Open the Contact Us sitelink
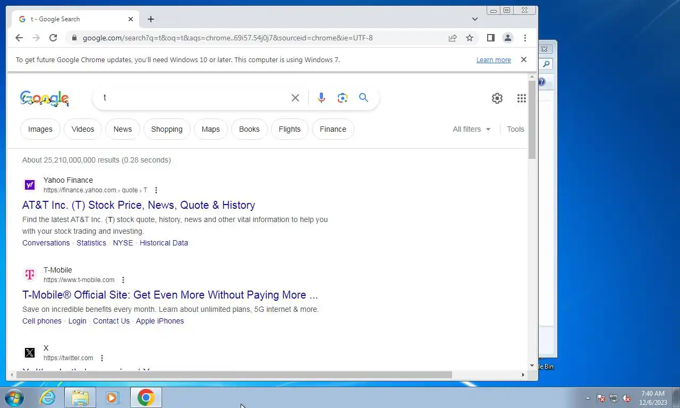680x408 pixels. coord(111,321)
